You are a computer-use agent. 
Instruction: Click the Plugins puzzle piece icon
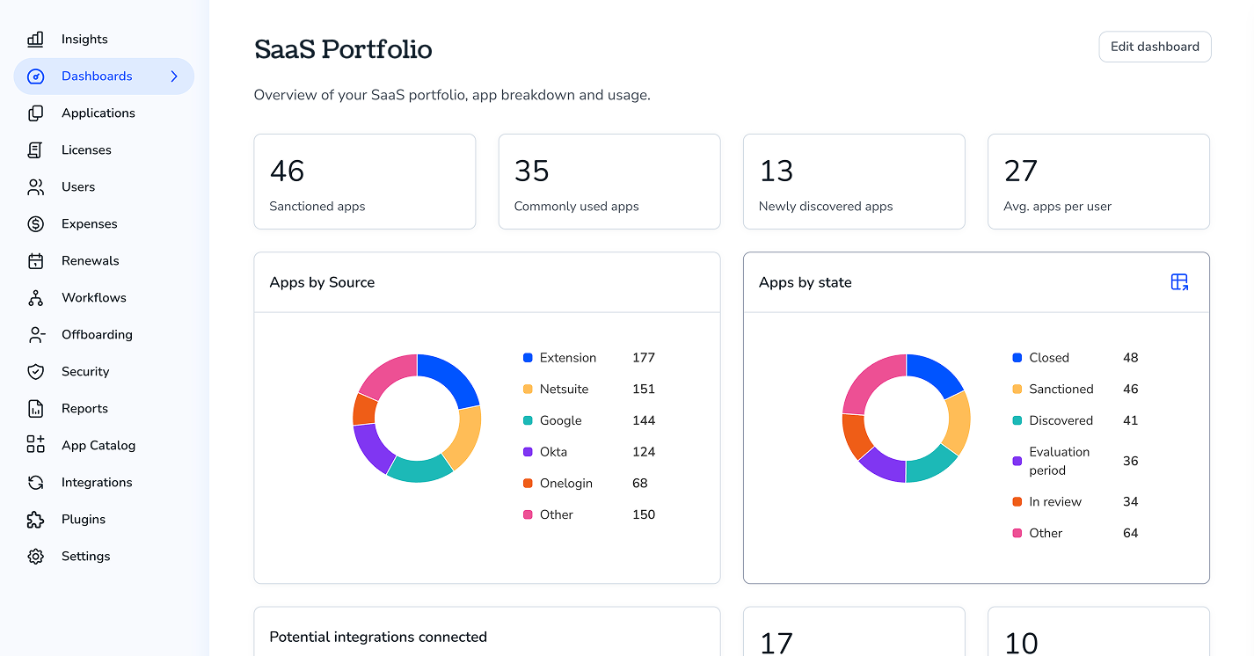[35, 520]
